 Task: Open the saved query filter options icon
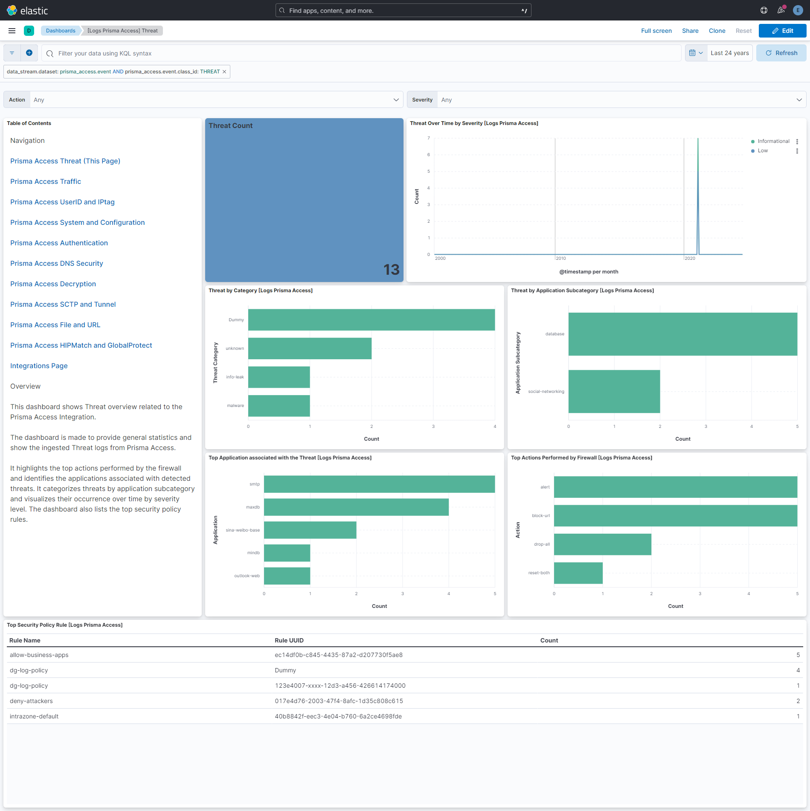click(x=12, y=52)
